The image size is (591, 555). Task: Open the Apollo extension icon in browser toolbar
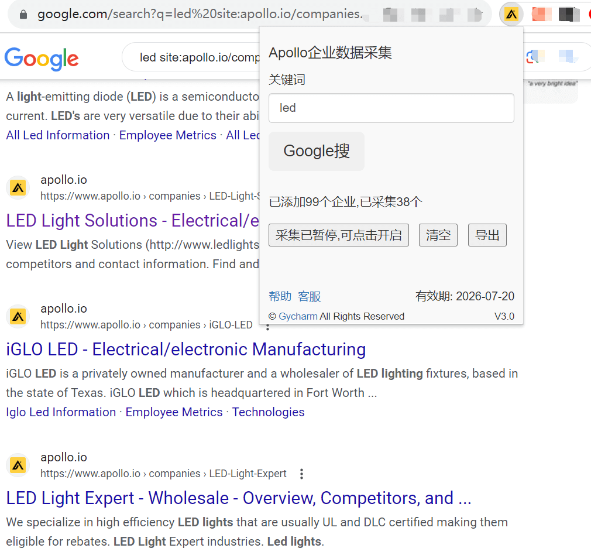click(511, 15)
